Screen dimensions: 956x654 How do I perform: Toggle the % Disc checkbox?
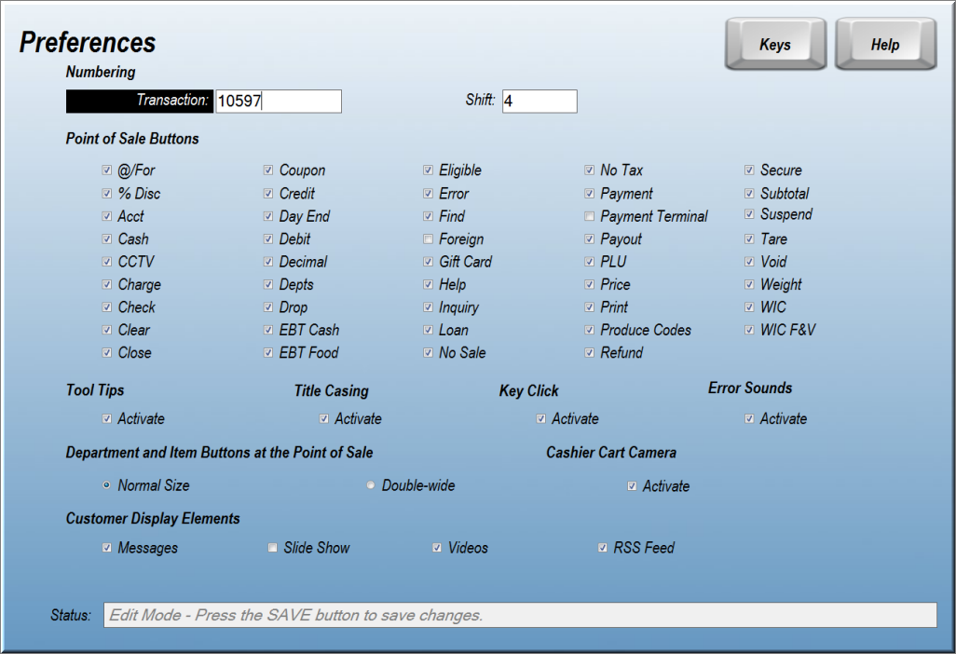click(x=107, y=193)
